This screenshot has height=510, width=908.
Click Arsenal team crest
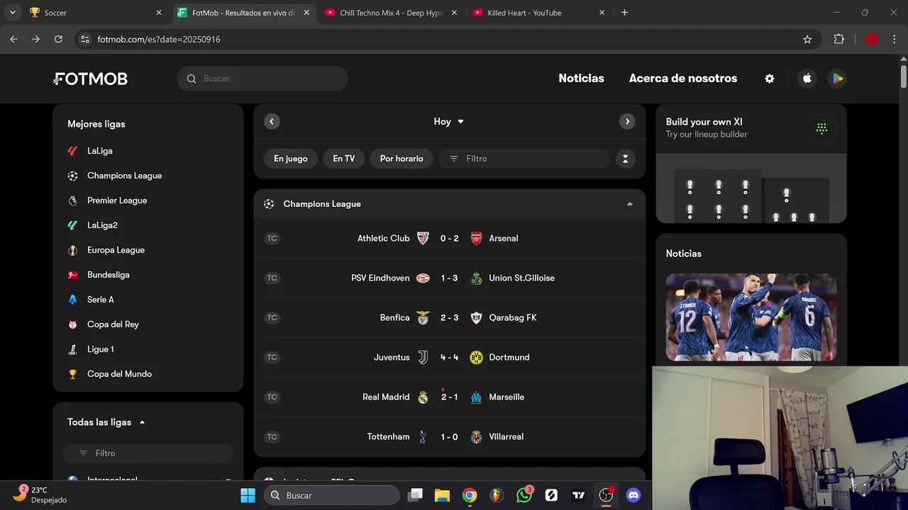[x=476, y=238]
